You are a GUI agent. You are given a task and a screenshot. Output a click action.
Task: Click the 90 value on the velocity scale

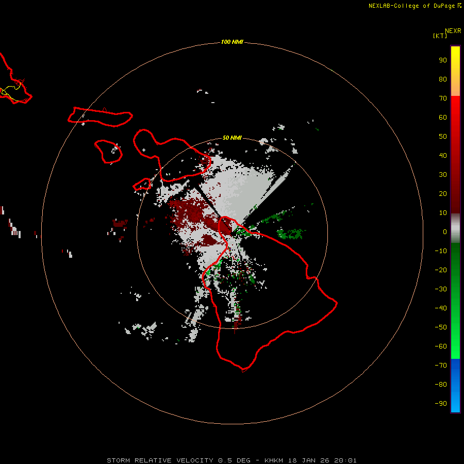click(443, 60)
